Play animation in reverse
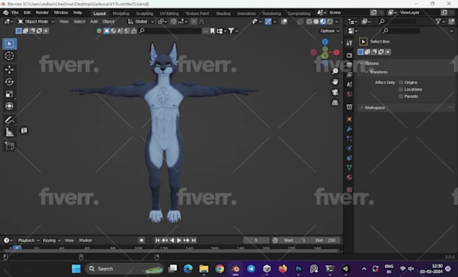 tap(172, 240)
